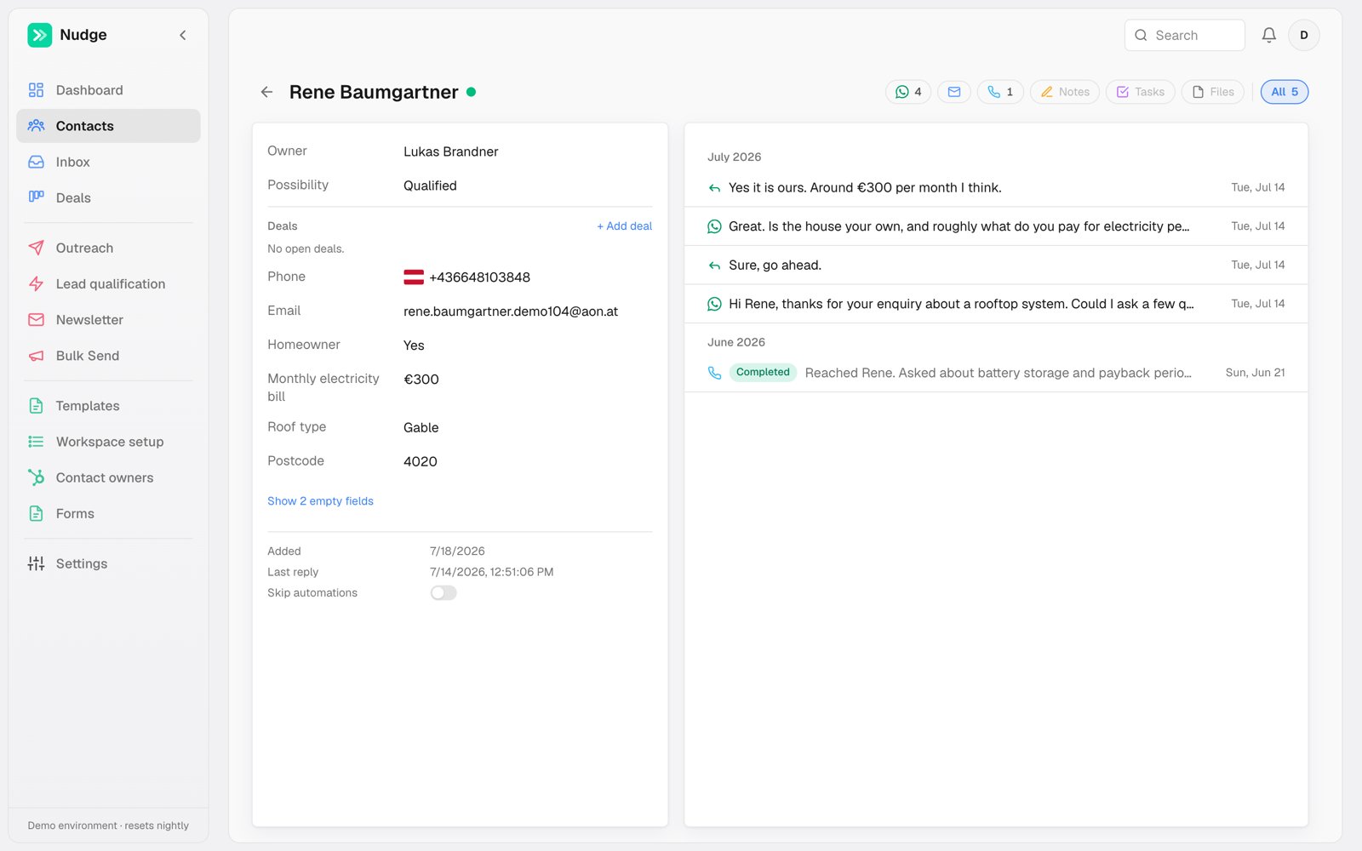The width and height of the screenshot is (1362, 851).
Task: Click the Contact owners icon
Action: [x=36, y=477]
